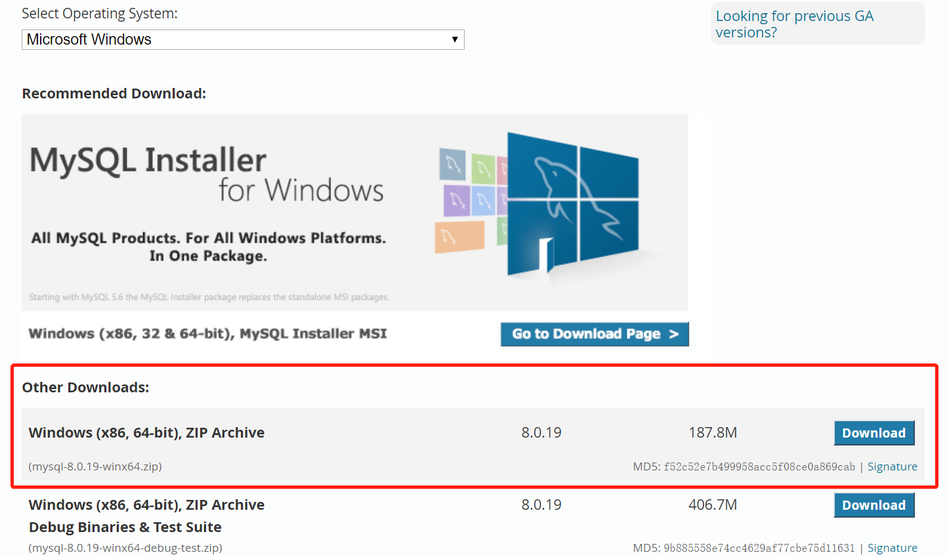Open the Signature link for mysql-8.0.19-winx64.zip
Screen dimensions: 947x557
click(892, 466)
